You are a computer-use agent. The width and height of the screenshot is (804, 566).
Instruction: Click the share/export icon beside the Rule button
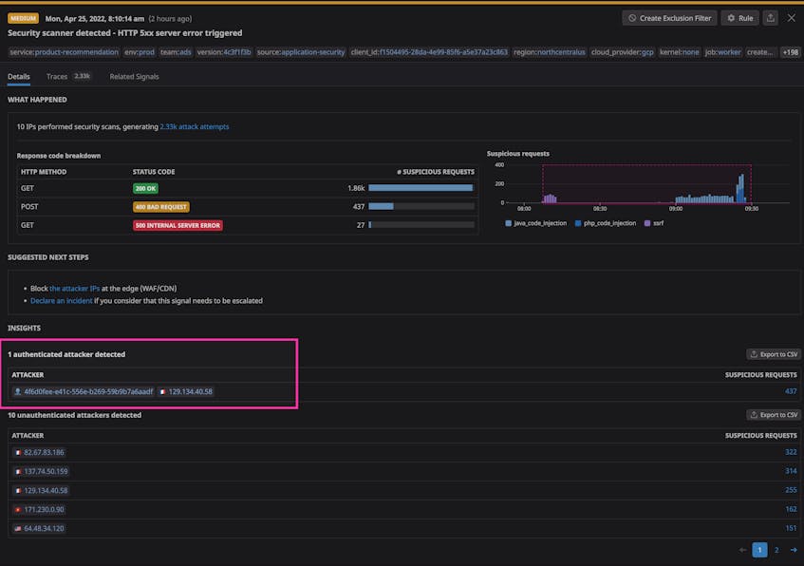click(x=771, y=18)
